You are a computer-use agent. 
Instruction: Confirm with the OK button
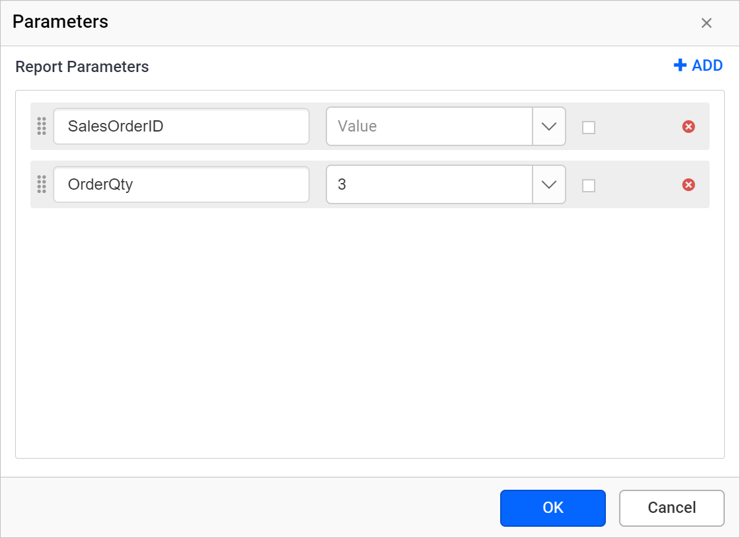[x=552, y=508]
